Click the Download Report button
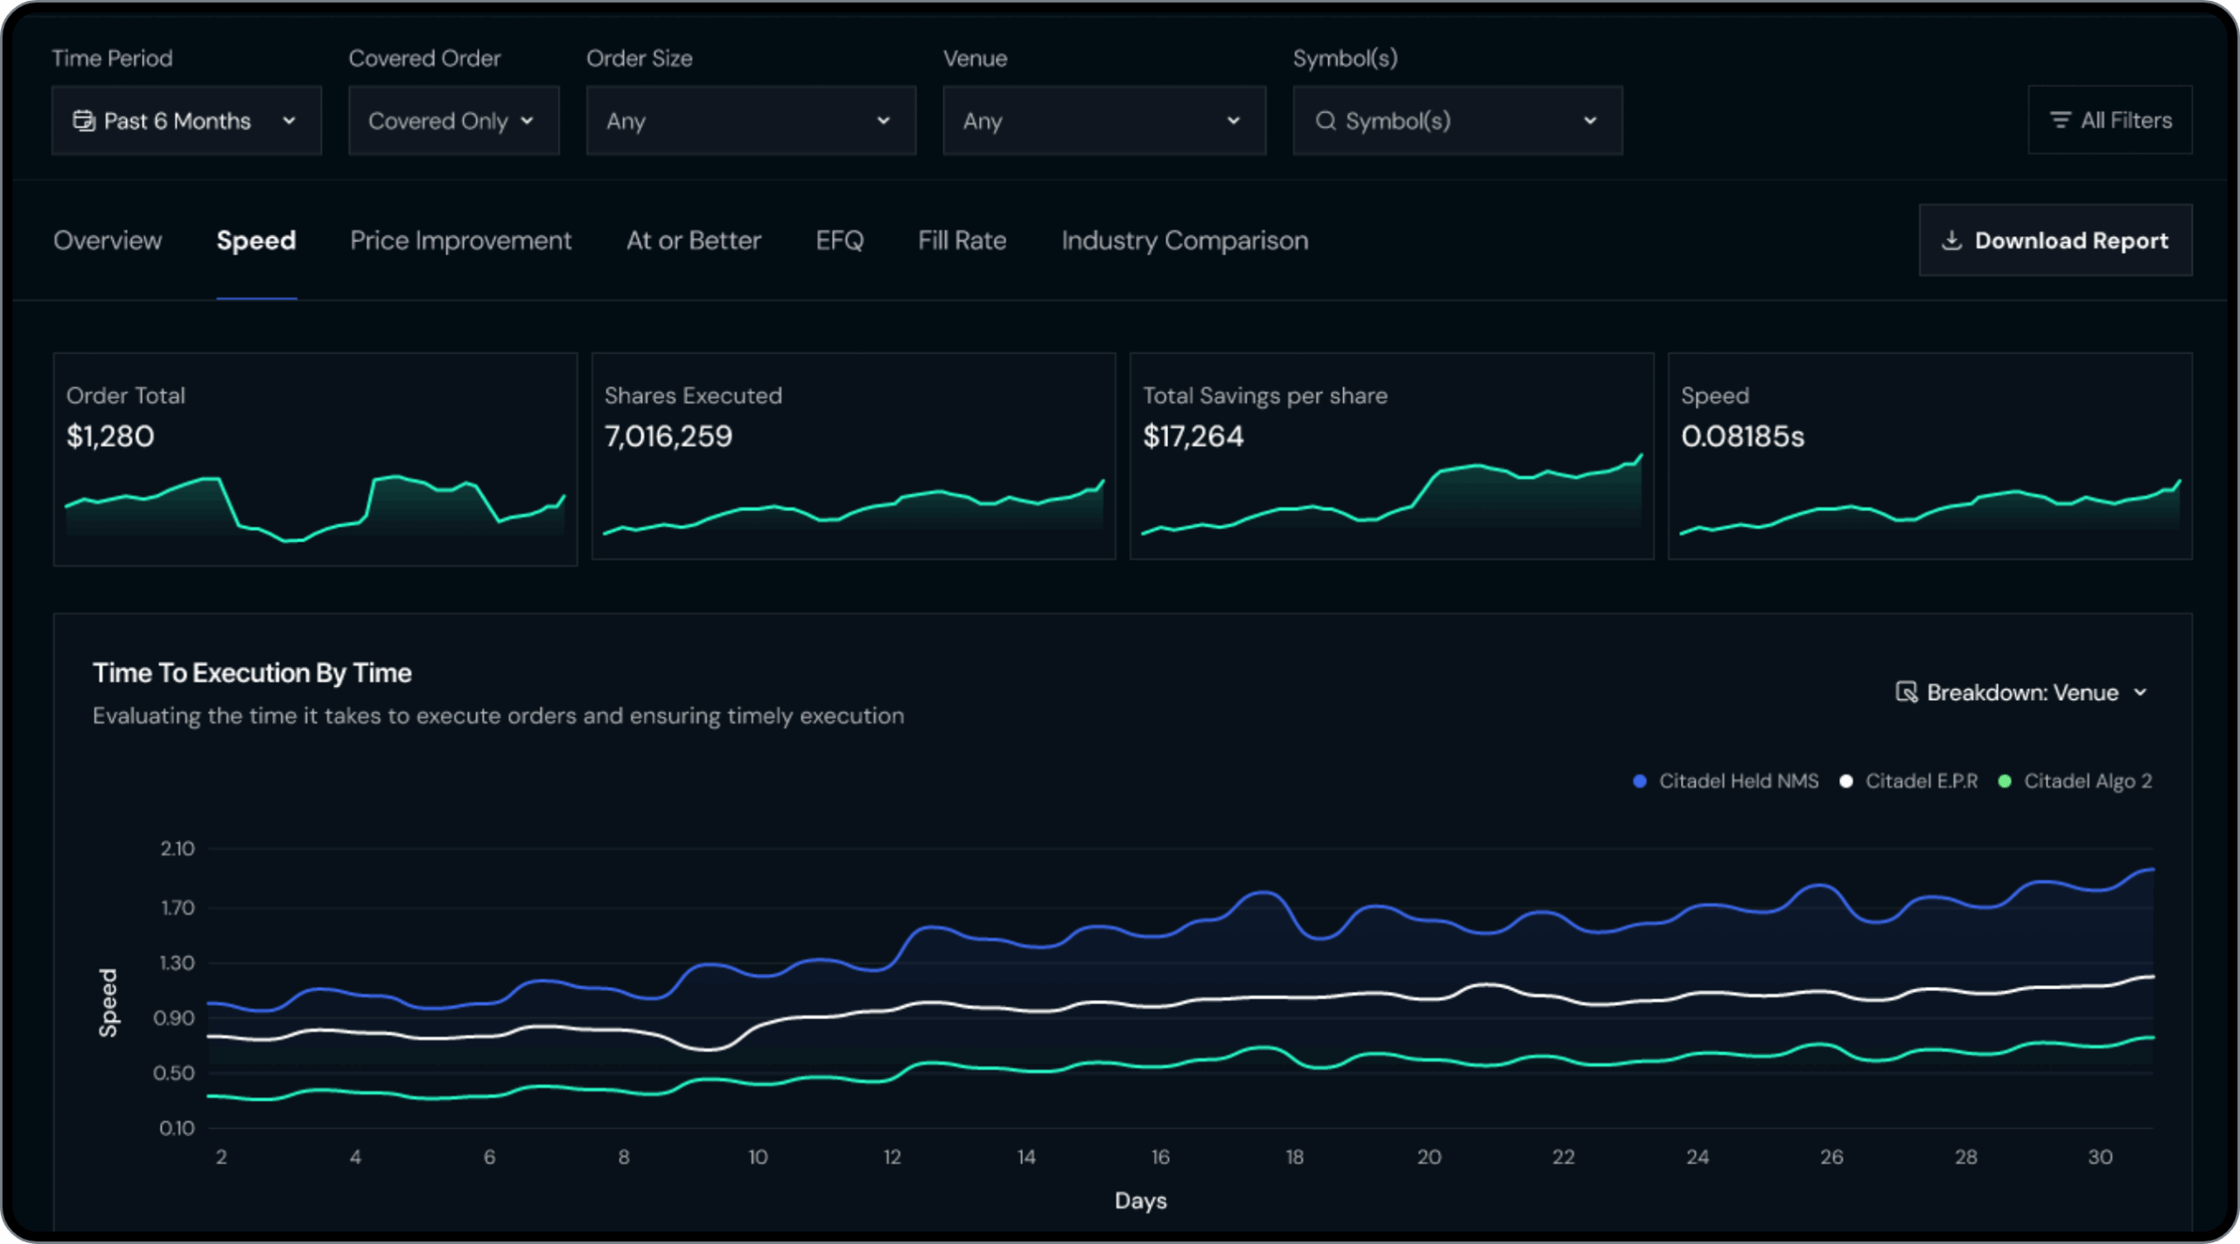The image size is (2240, 1244). pyautogui.click(x=2054, y=240)
